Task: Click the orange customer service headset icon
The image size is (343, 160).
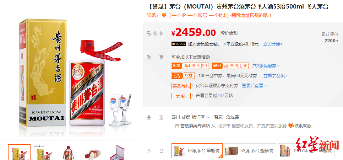Action: tap(291, 126)
